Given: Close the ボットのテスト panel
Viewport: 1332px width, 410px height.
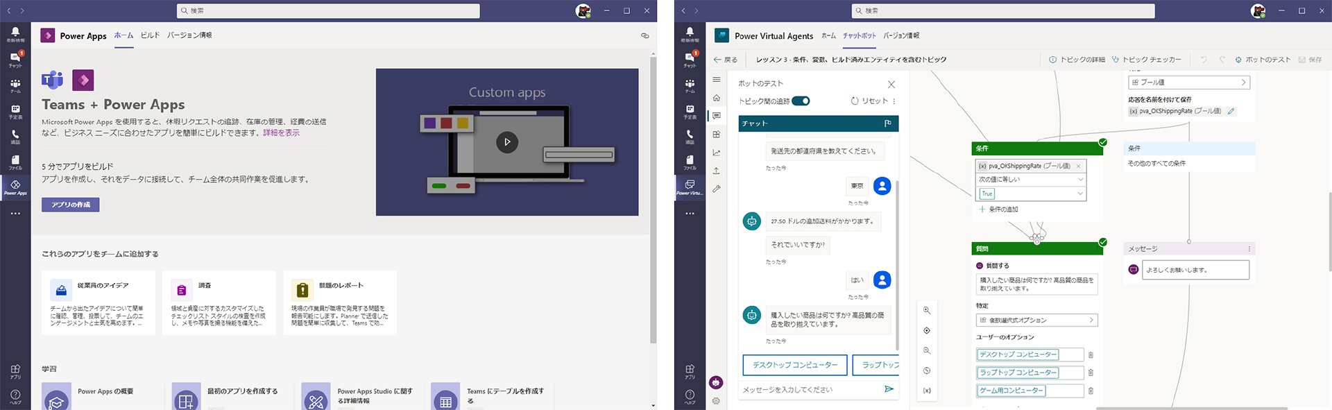Looking at the screenshot, I should (x=891, y=84).
